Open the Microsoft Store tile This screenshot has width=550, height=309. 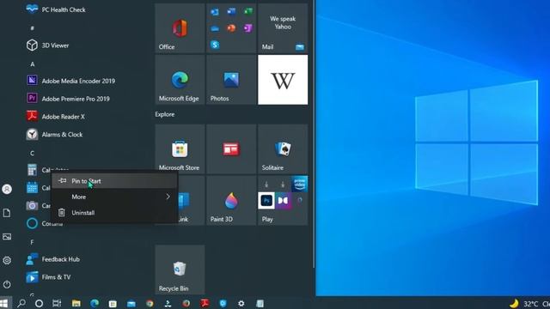tap(180, 148)
